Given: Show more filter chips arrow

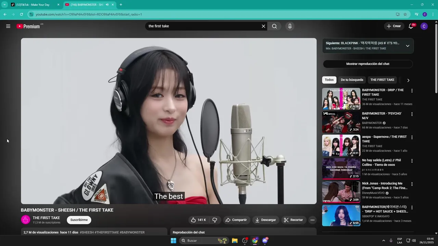Looking at the screenshot, I should tap(408, 80).
